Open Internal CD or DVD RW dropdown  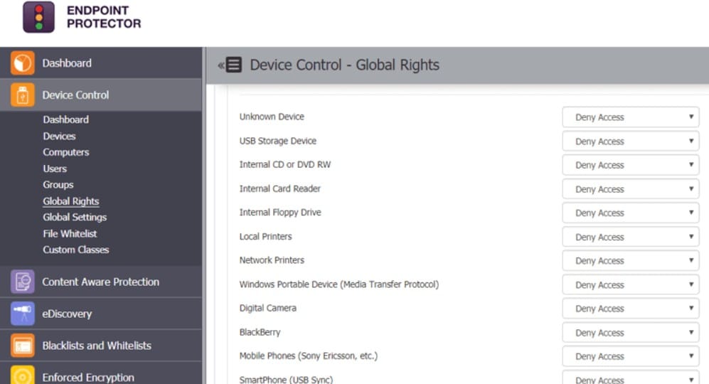631,165
